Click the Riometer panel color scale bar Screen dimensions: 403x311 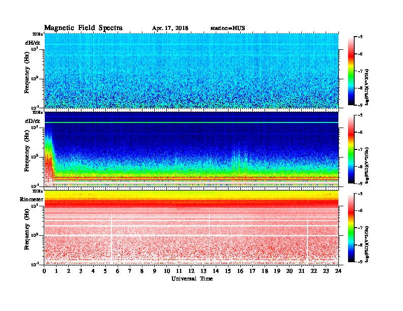[351, 228]
